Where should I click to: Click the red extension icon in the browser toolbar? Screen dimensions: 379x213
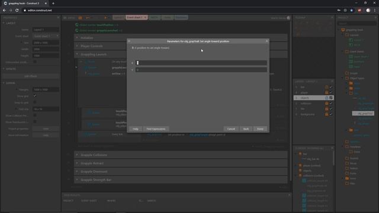(x=359, y=11)
